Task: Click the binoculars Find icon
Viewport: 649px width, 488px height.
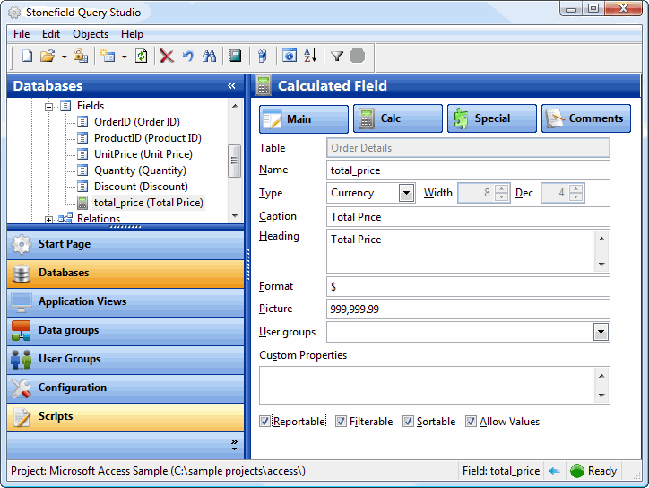Action: click(x=210, y=57)
